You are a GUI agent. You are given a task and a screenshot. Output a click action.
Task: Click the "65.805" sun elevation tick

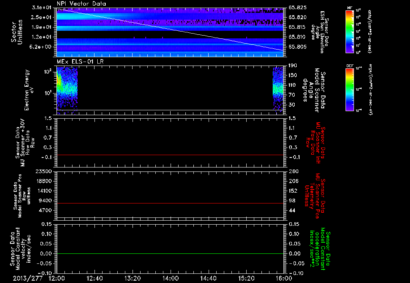coord(297,47)
